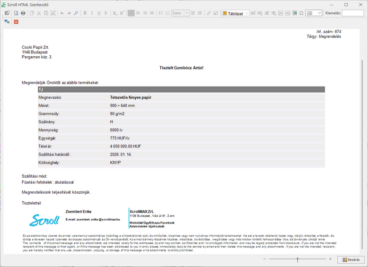Click the print icon in the toolbar
Screen dimensions: 368x267
[23, 13]
